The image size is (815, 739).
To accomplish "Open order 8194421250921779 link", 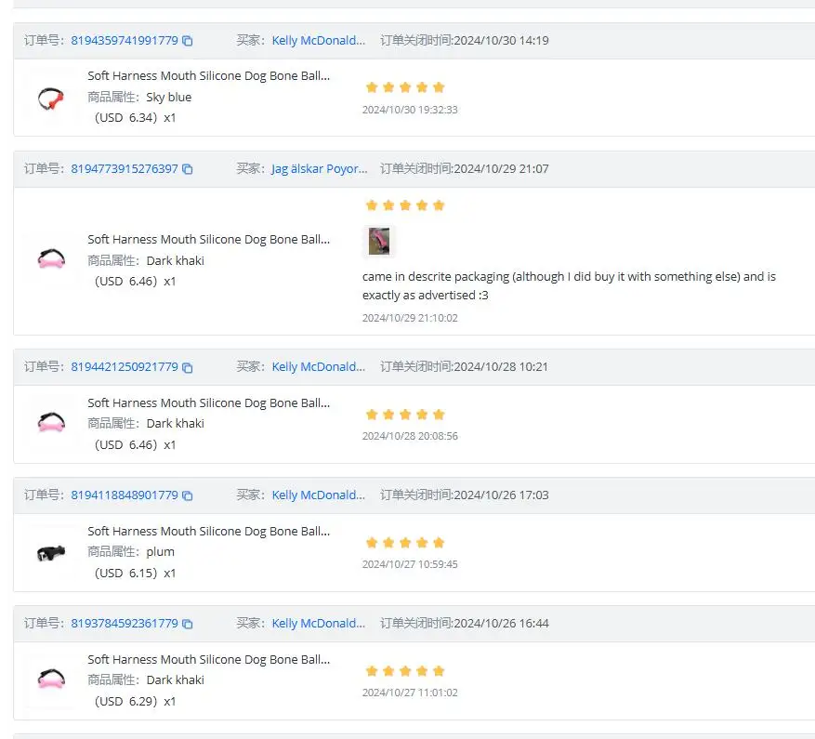I will pos(125,367).
